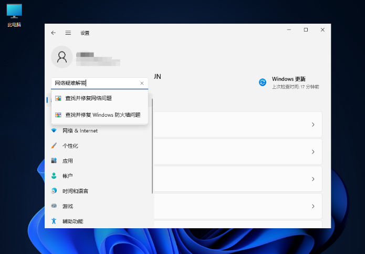Viewport: 365px width, 254px height.
Task: Click the back arrow in Settings
Action: tap(53, 33)
